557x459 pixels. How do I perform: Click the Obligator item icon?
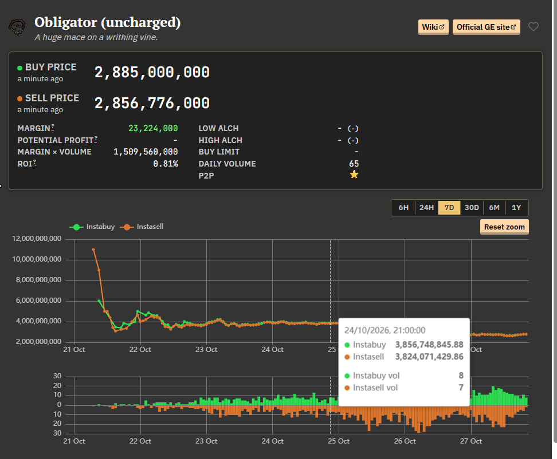(x=17, y=27)
